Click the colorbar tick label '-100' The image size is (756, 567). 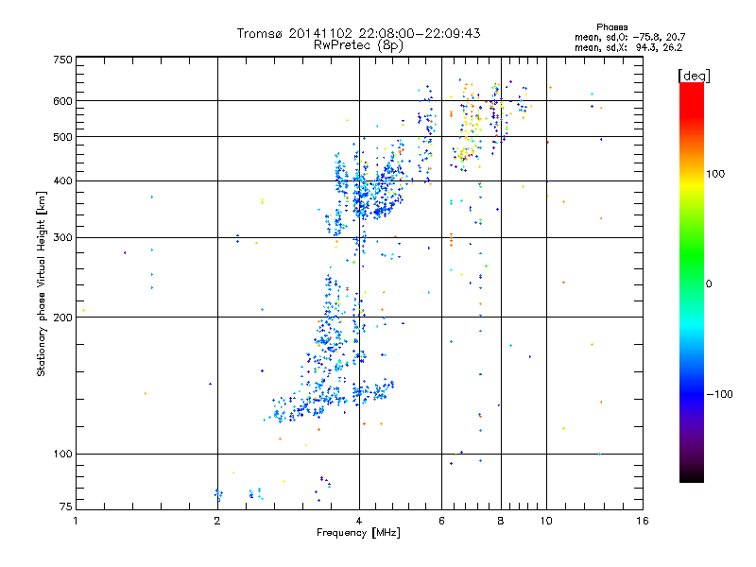pyautogui.click(x=719, y=394)
